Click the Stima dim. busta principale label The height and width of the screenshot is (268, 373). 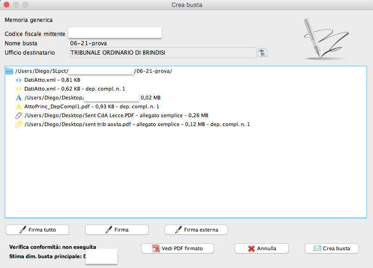[45, 256]
